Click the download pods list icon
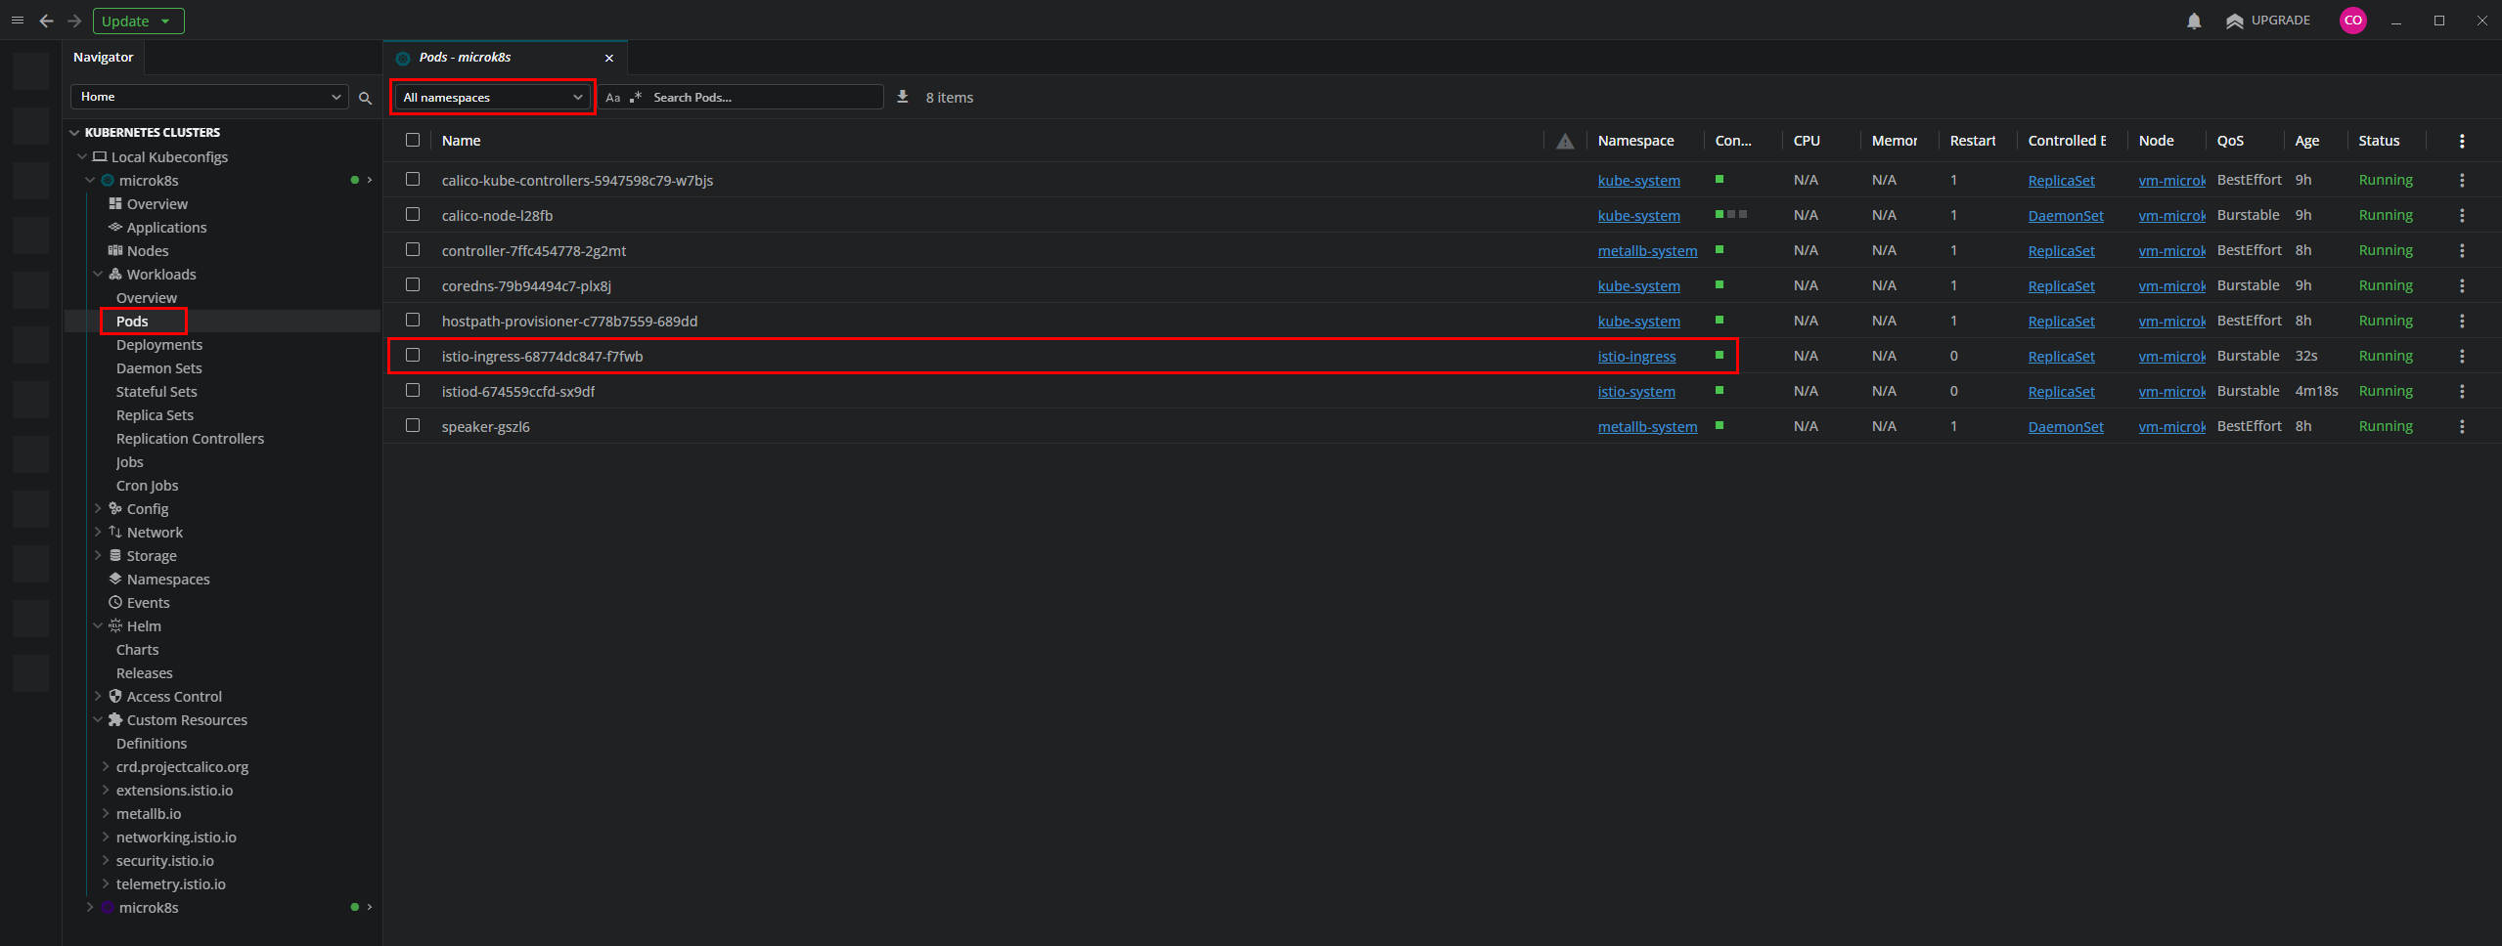2502x946 pixels. [x=903, y=97]
